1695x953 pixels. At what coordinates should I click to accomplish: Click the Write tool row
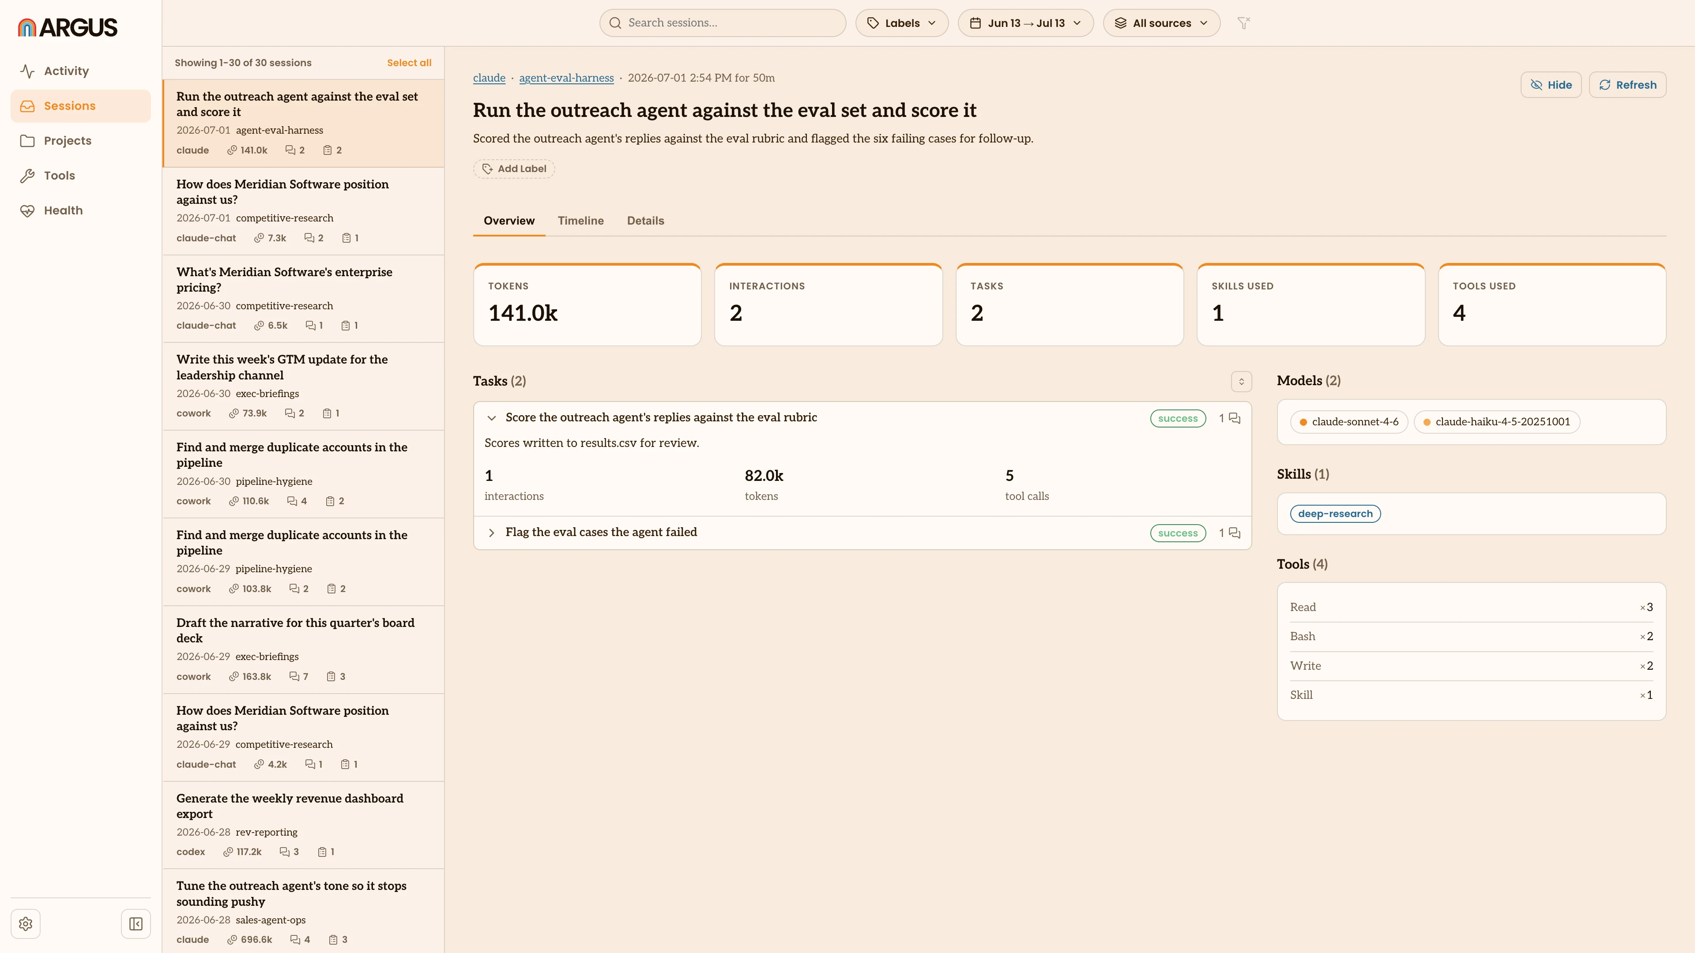1471,666
